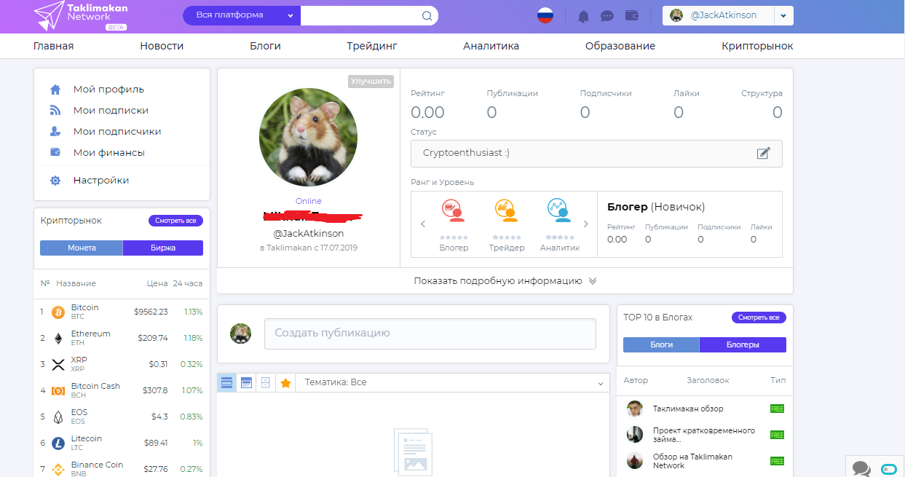Click the Создать публикацию input field
This screenshot has height=477, width=905.
(430, 334)
